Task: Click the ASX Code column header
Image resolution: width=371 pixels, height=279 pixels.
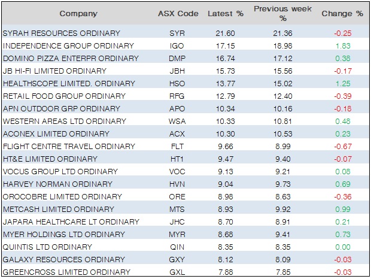Action: pos(174,13)
